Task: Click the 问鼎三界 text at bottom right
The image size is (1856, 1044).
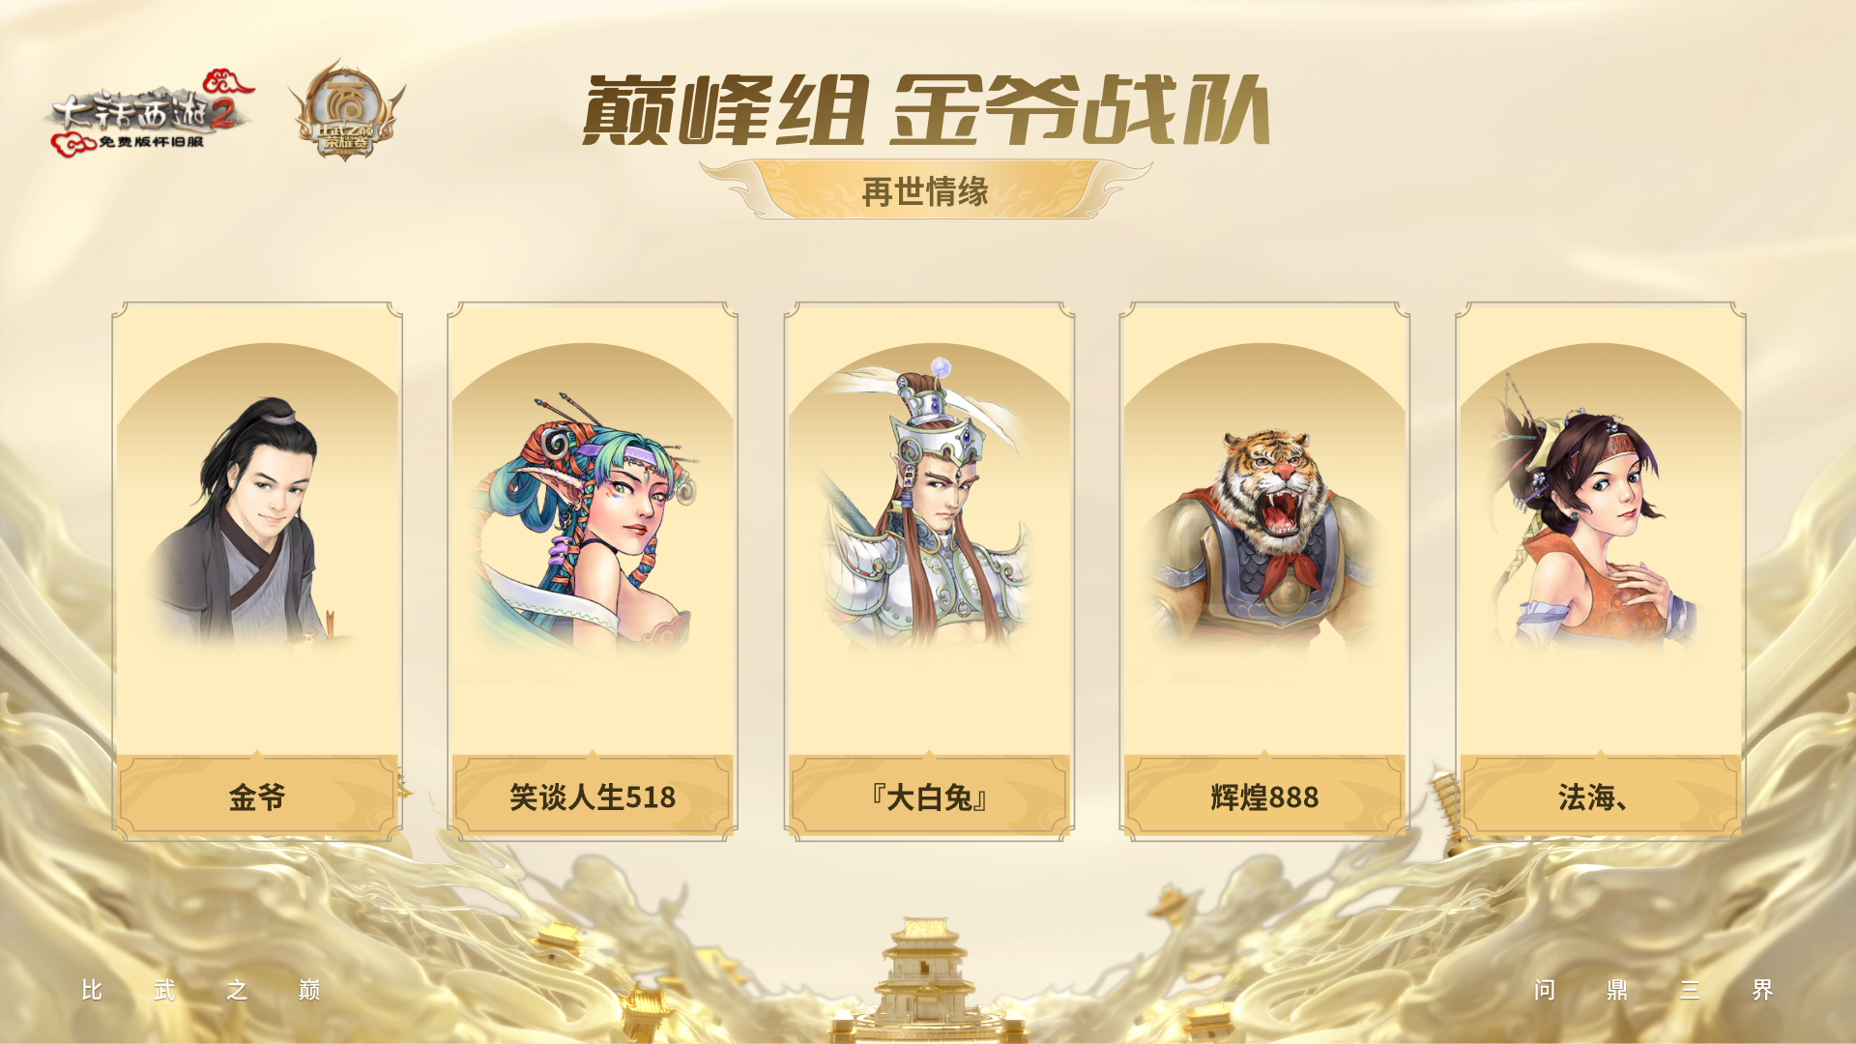Action: click(x=1653, y=990)
